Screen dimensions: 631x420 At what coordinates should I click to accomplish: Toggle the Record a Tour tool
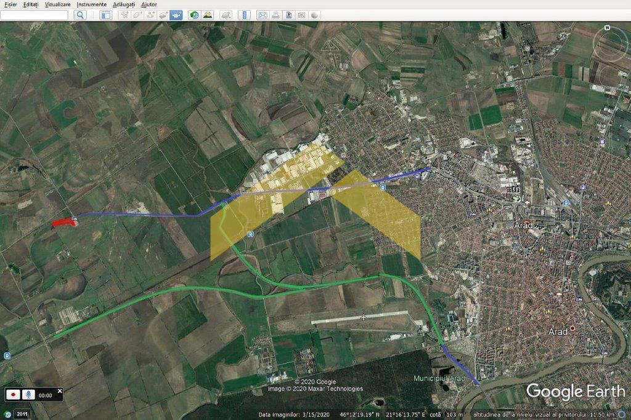176,15
